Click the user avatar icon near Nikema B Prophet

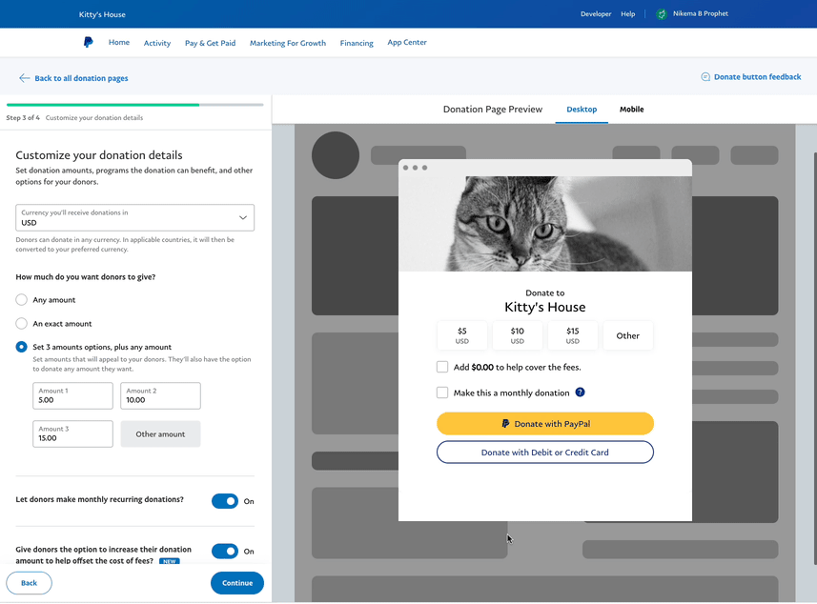coord(662,14)
